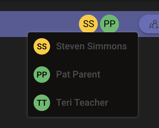This screenshot has height=128, width=159.
Task: Open the rounded add-members button
Action: [149, 24]
